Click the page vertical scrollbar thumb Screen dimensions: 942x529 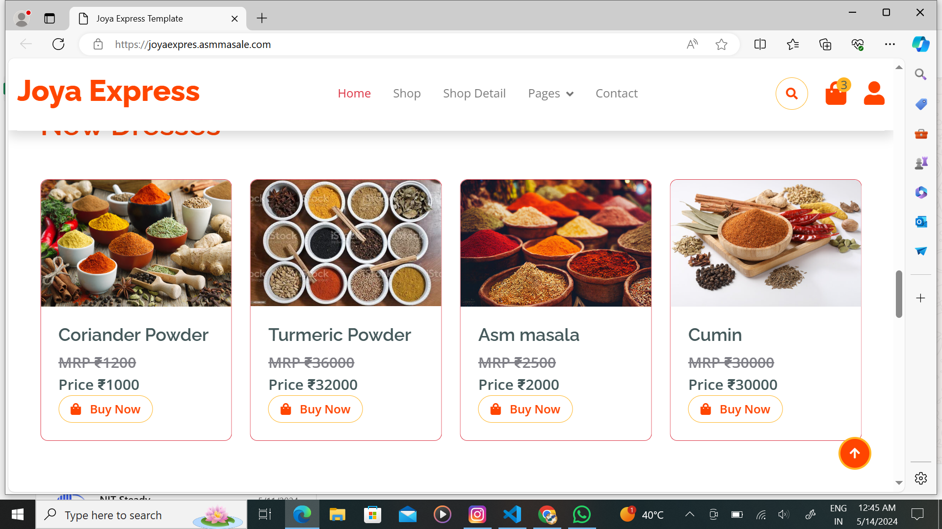[x=898, y=294]
